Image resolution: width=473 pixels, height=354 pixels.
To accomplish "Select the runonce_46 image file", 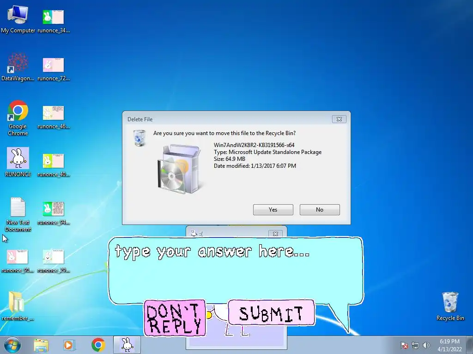I will tap(54, 117).
